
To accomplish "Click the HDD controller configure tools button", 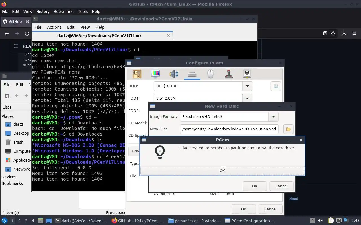I will pyautogui.click(x=276, y=86).
